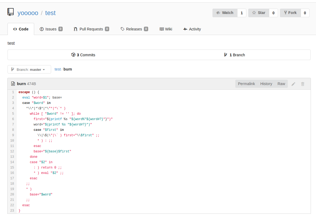This screenshot has width=316, height=217.
Task: Toggle Watch on this repository
Action: 225,13
